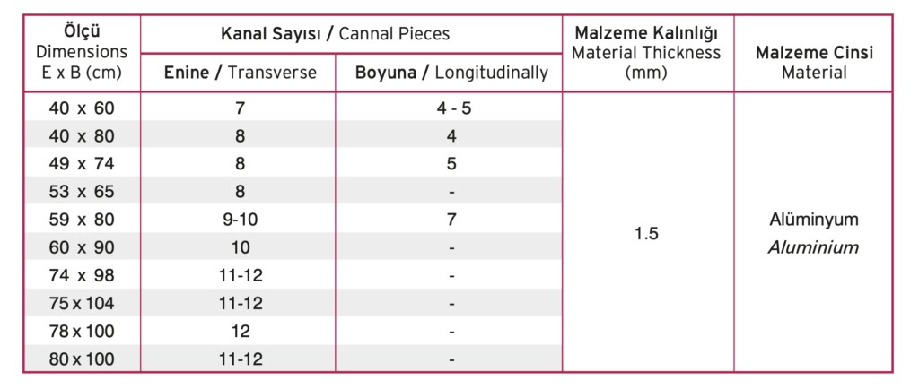919x389 pixels.
Task: Click the 9-10 transverse value
Action: click(240, 220)
